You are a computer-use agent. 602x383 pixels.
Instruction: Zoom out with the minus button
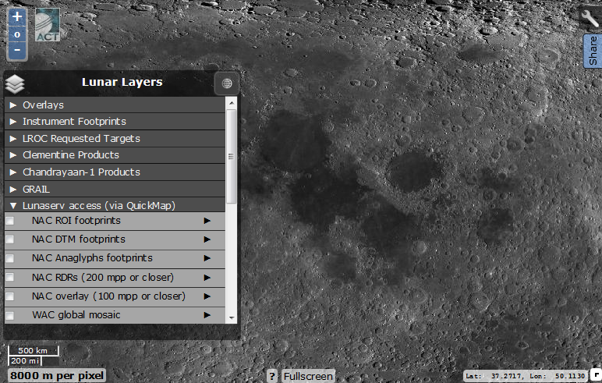[x=17, y=51]
